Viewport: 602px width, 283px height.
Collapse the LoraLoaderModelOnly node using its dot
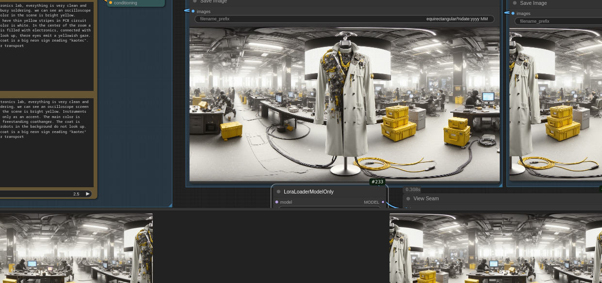[278, 192]
